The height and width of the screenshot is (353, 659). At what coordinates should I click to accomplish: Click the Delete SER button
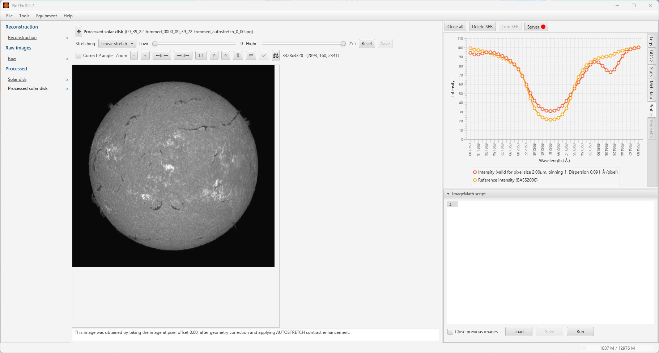(482, 27)
